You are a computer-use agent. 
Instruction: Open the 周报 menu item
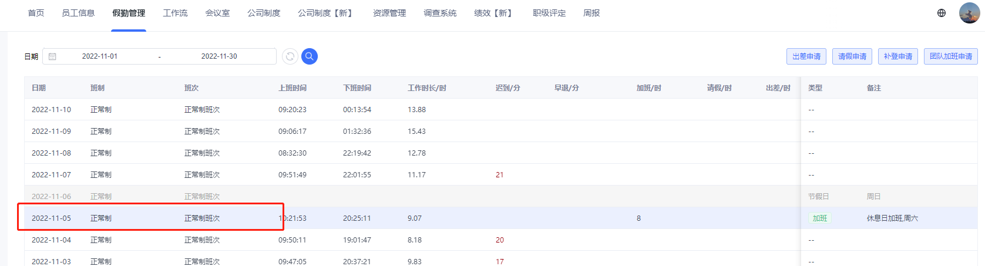(591, 13)
